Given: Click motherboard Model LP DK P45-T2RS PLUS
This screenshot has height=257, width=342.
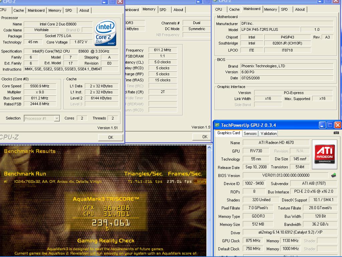Looking at the screenshot, I should pos(270,29).
